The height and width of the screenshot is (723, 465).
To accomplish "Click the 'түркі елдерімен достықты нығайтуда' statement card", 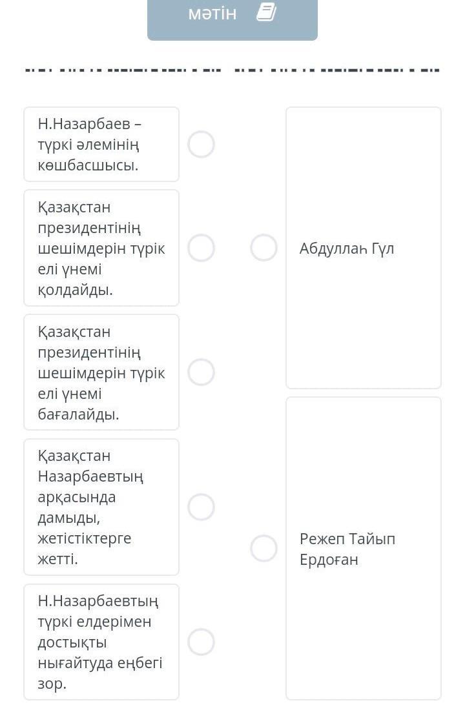I will (101, 642).
